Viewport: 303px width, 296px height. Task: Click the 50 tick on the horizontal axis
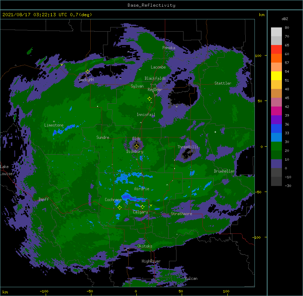click(181, 291)
